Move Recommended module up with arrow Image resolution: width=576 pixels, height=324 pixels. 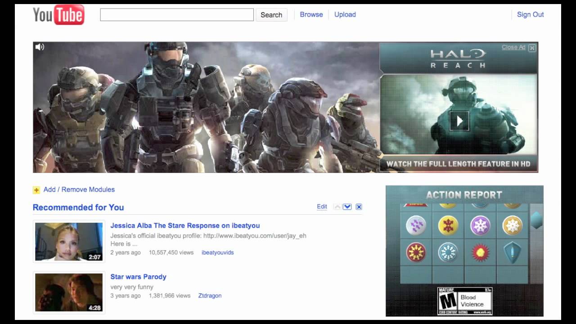(x=337, y=207)
